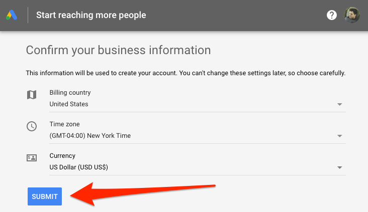Click the 'Start reaching more people' title
Screen dimensions: 368x212
(x=91, y=15)
